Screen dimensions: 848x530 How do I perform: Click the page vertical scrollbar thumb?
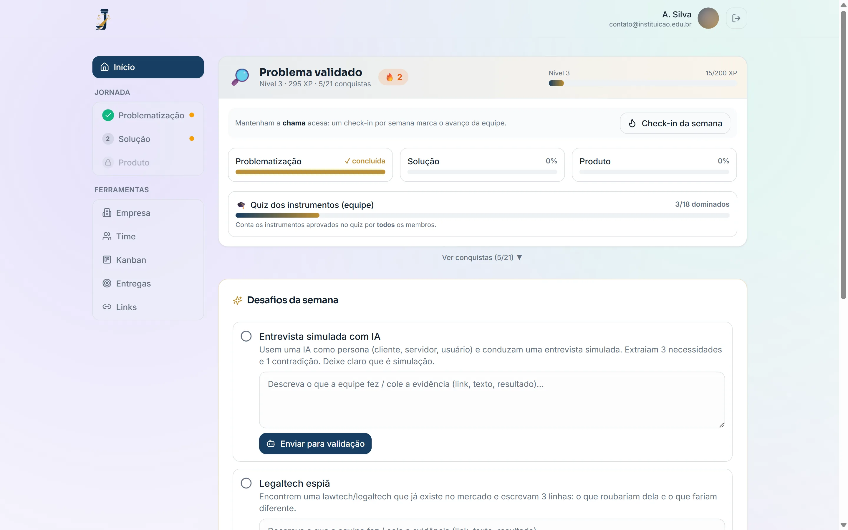844,154
